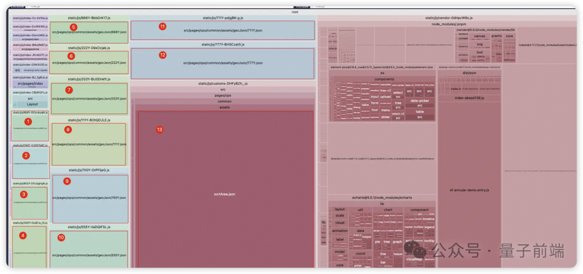Select the component header in echarts lib
The width and height of the screenshot is (583, 274).
419,210
